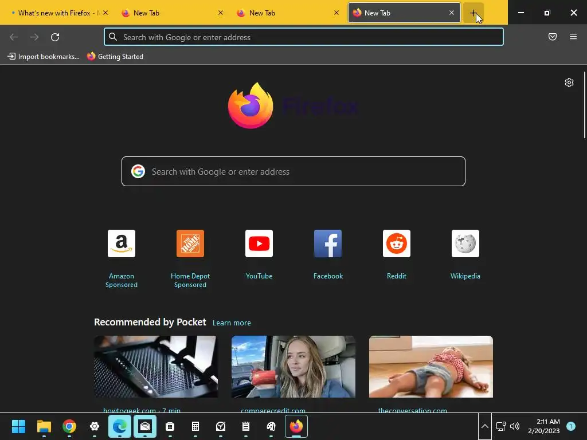Screen dimensions: 587x440
Task: Close the active New Tab
Action: click(452, 13)
